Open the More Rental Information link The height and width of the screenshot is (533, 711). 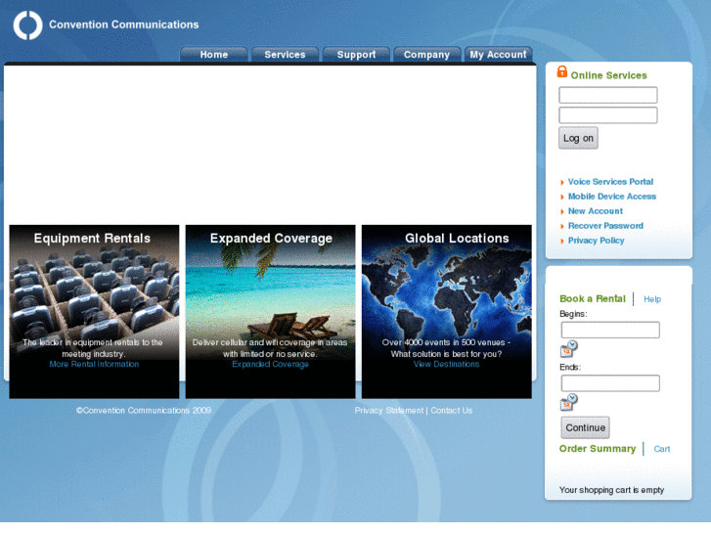tap(94, 365)
